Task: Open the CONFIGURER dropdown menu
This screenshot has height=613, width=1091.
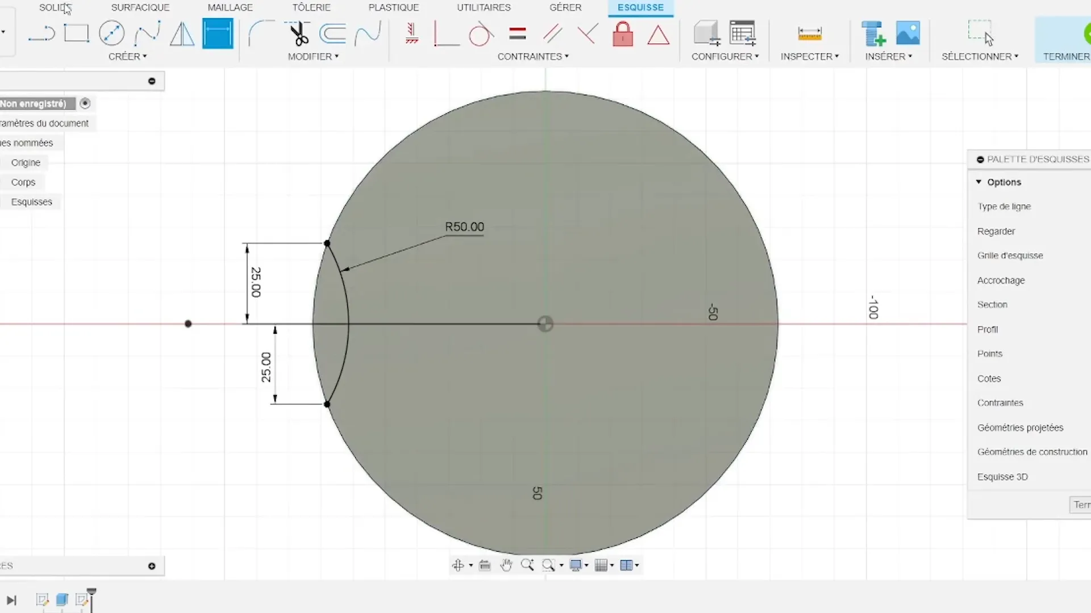Action: tap(725, 57)
